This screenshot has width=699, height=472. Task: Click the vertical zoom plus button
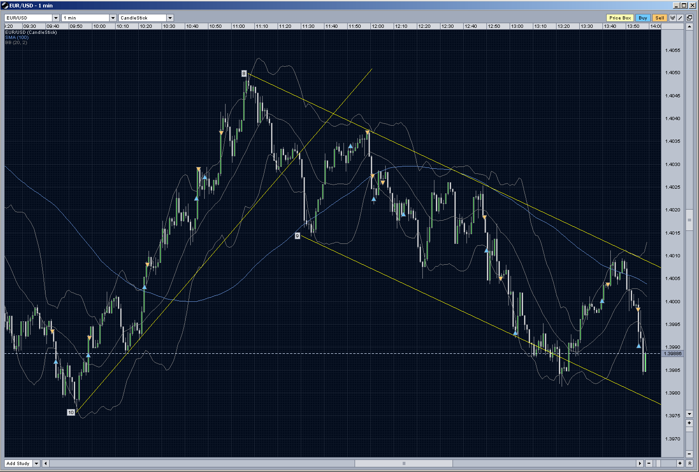pyautogui.click(x=689, y=423)
